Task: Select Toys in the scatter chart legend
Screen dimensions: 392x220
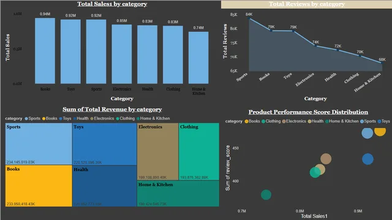Action: pos(384,121)
